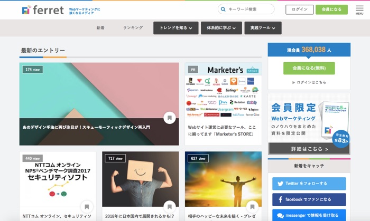
Task: Toggle bookmark on the 717 view article
Action: (169, 207)
